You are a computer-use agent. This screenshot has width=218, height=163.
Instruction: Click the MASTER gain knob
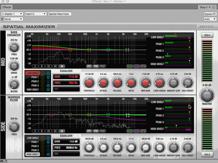point(207,95)
